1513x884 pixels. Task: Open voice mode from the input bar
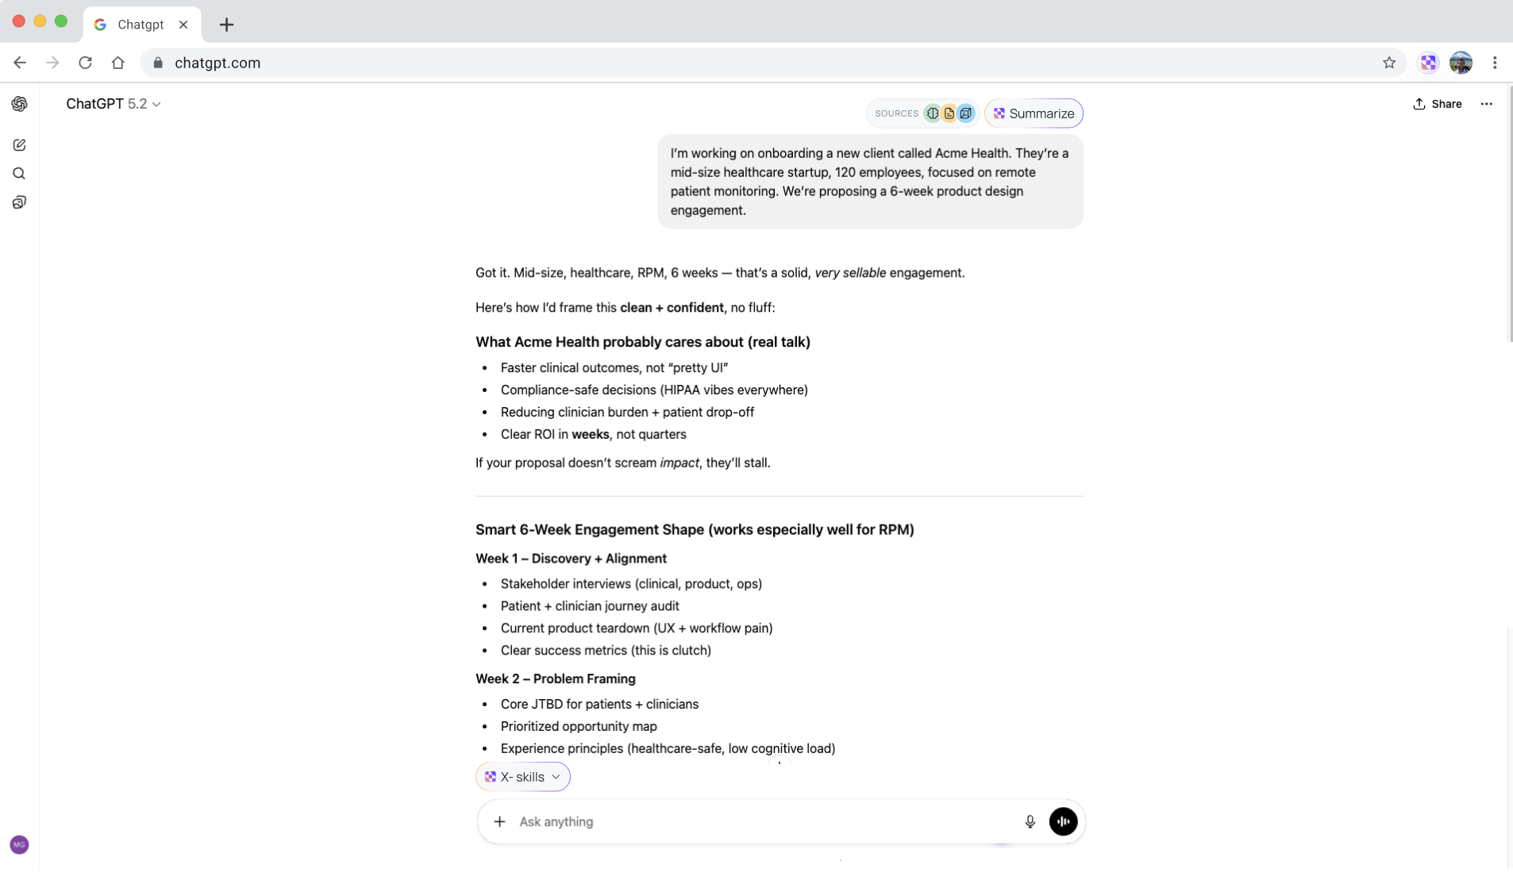pos(1063,822)
